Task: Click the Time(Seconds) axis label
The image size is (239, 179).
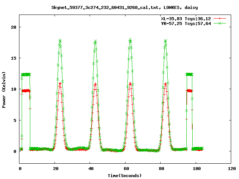Action: 125,176
